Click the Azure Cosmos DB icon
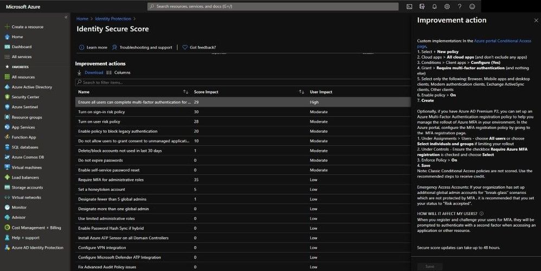 (7, 157)
